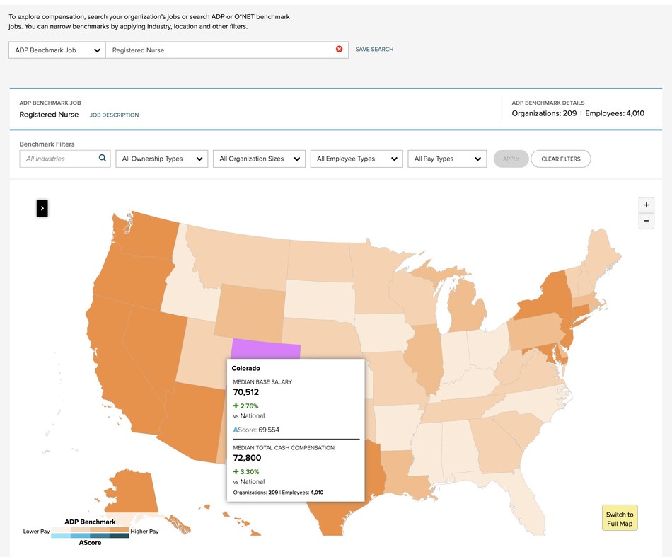Expand the All Organization Sizes dropdown
Screen dimensions: 672x557
(x=260, y=159)
